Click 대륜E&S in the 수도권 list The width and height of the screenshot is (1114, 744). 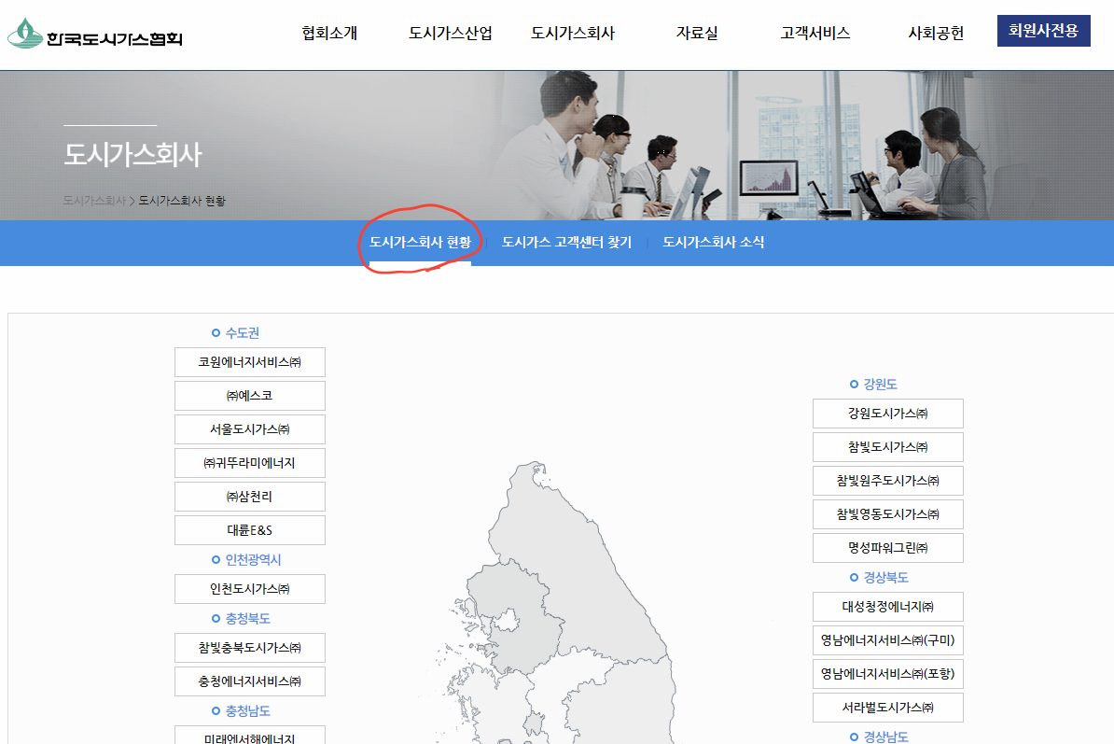click(x=249, y=529)
